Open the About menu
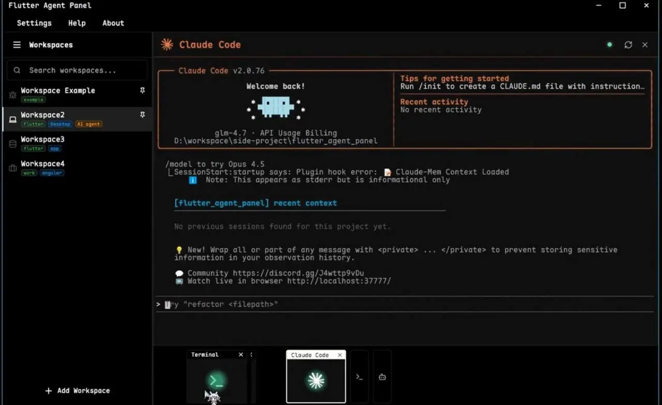This screenshot has width=662, height=405. 113,23
